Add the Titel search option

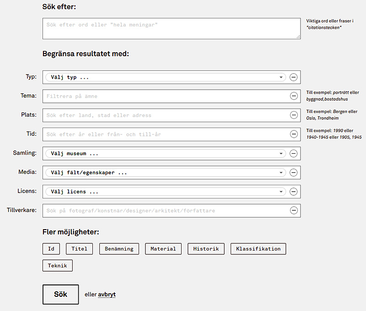click(x=79, y=249)
